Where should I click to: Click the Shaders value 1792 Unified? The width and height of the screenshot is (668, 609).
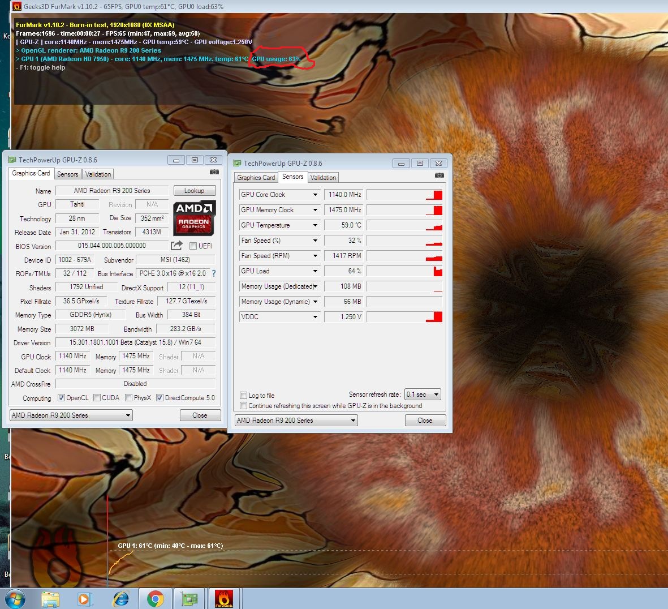tap(87, 287)
